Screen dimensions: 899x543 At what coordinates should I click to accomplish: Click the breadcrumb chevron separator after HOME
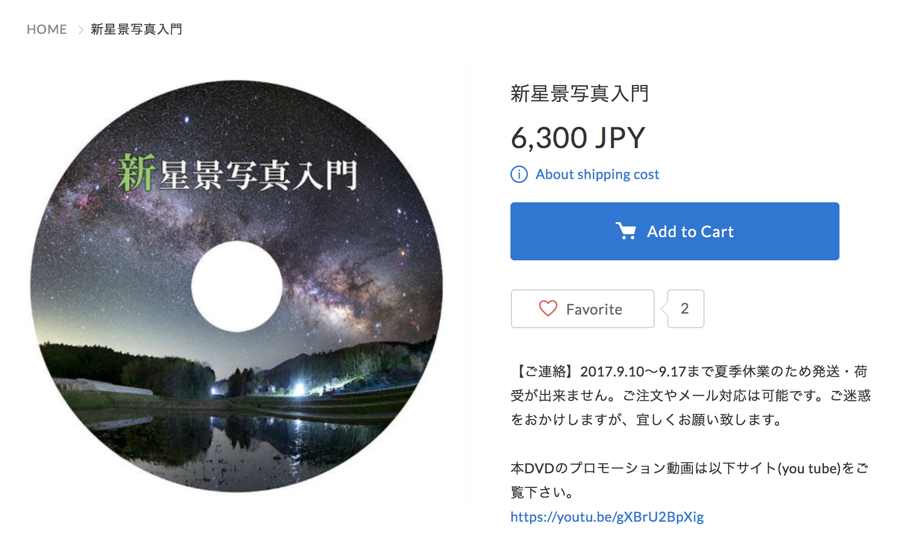80,30
